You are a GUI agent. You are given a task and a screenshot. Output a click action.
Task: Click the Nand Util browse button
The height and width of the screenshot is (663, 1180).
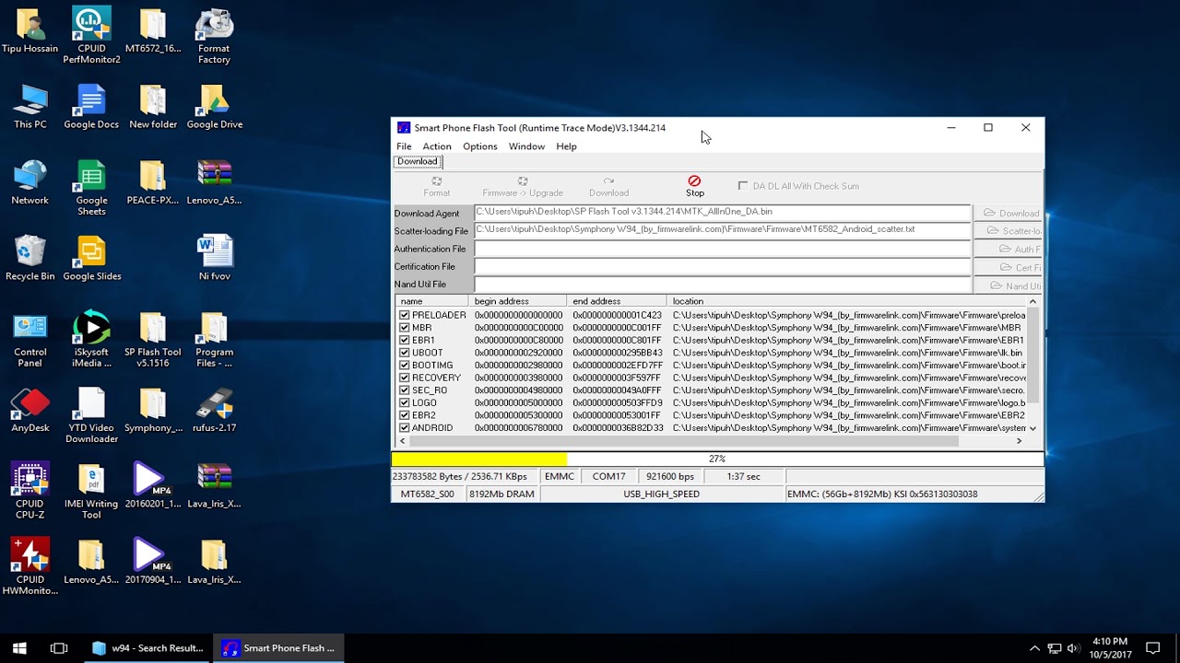pyautogui.click(x=1009, y=286)
